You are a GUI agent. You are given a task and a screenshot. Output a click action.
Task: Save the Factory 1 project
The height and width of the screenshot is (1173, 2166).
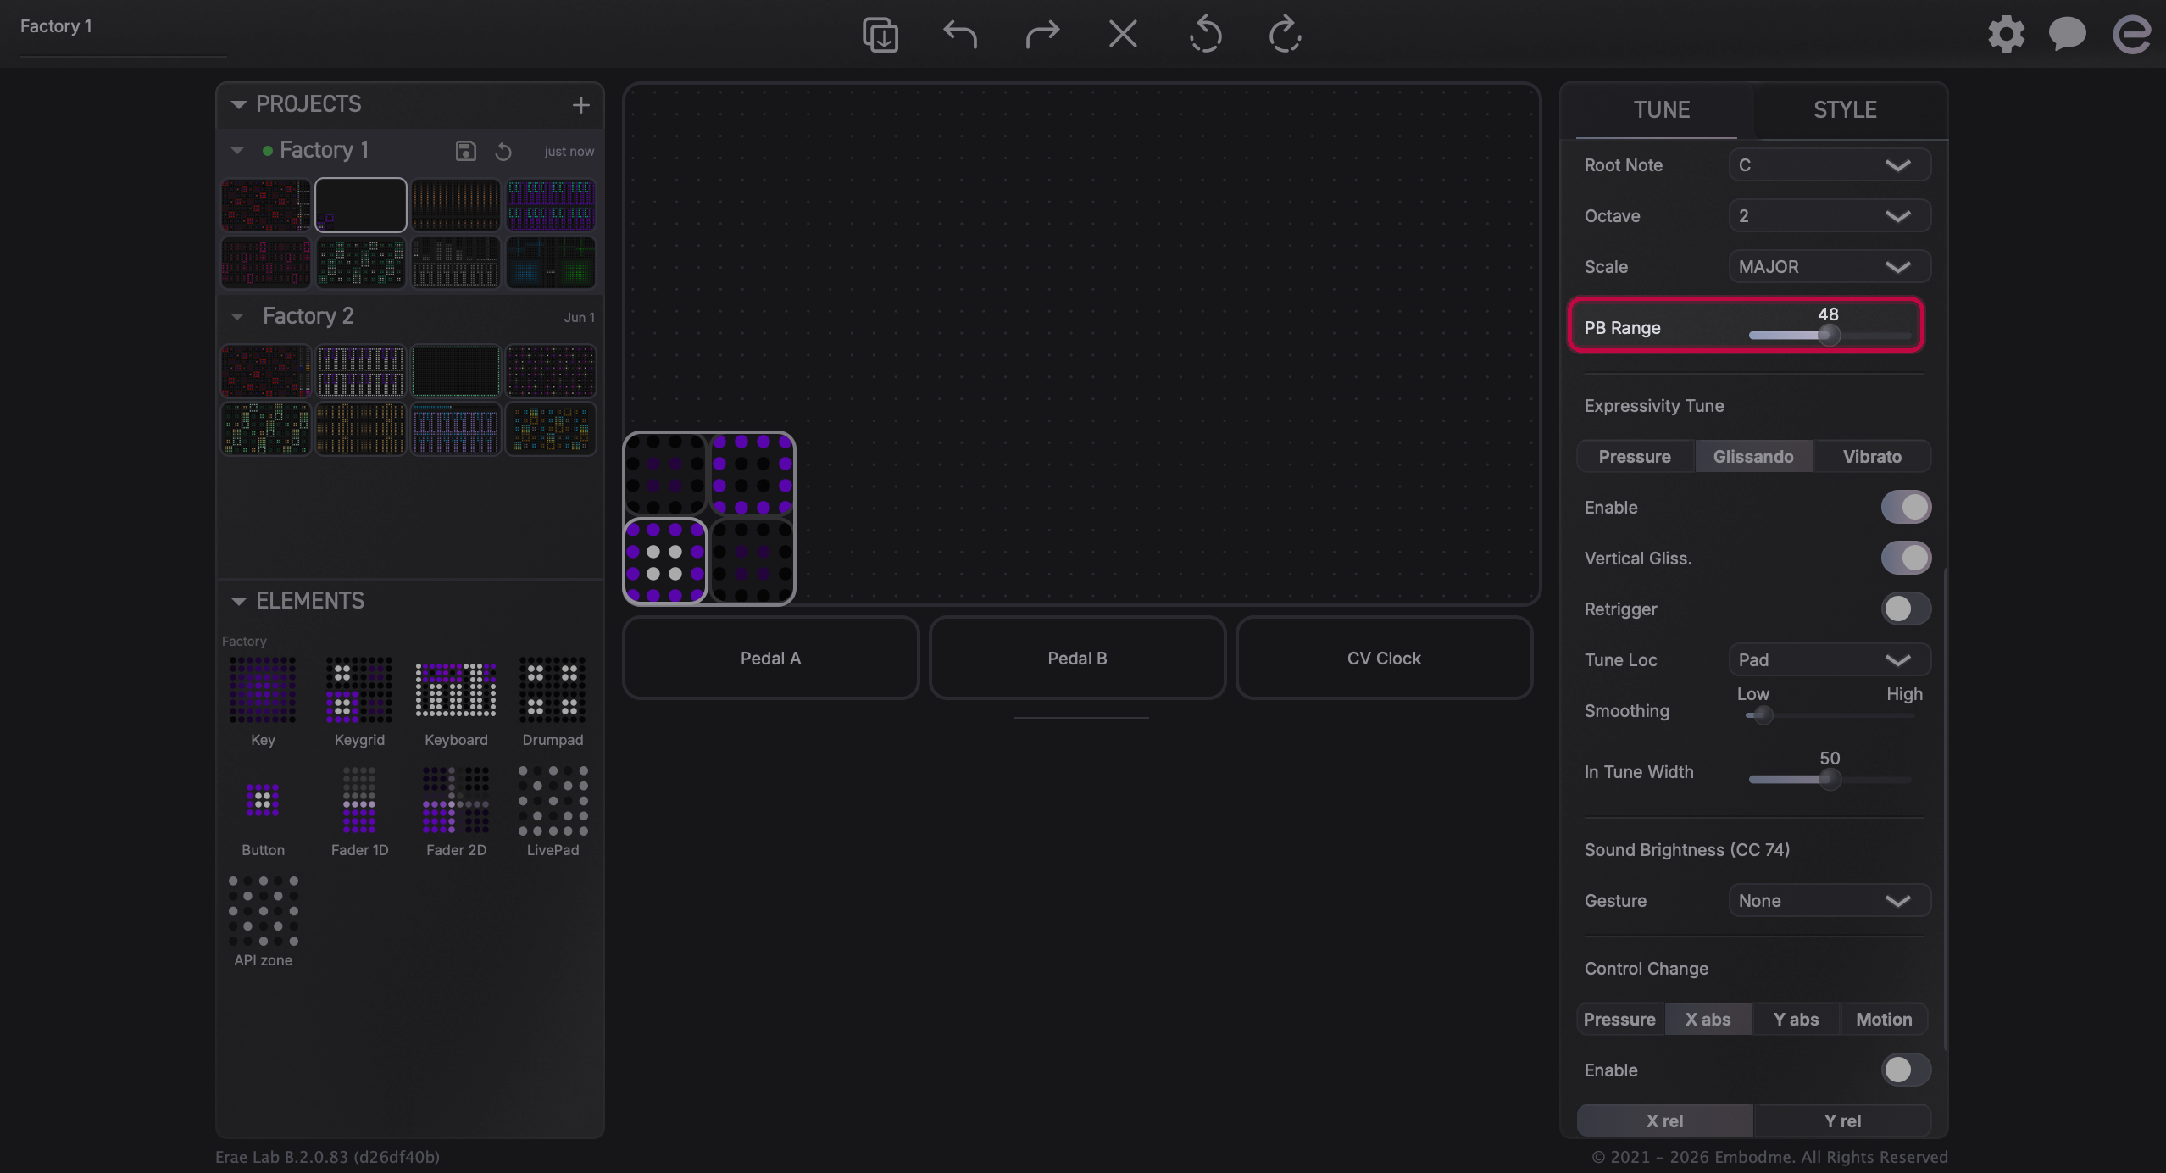coord(465,151)
